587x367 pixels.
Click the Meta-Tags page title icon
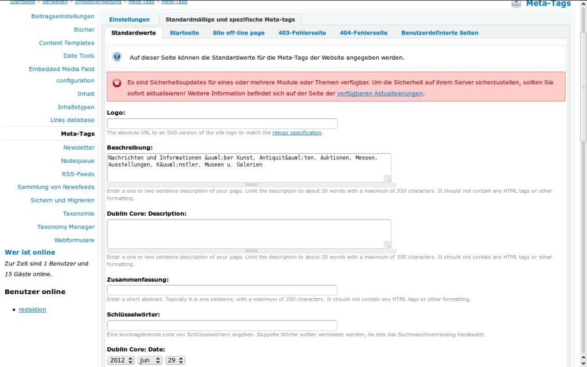(516, 3)
